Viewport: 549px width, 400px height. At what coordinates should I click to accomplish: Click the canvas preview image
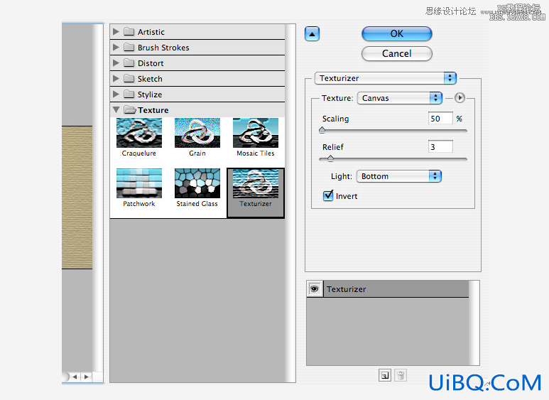coord(77,198)
